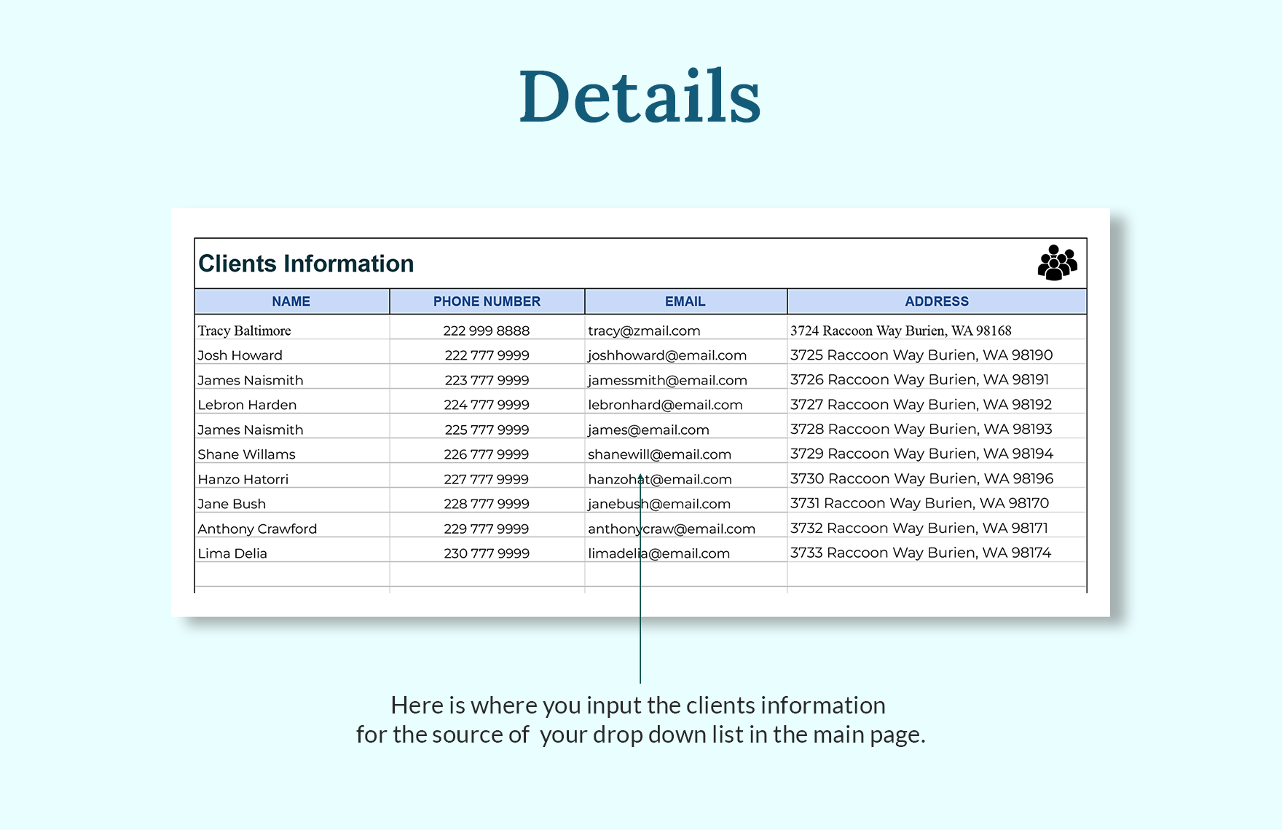Click the clients group icon
The image size is (1282, 830).
[x=1056, y=263]
